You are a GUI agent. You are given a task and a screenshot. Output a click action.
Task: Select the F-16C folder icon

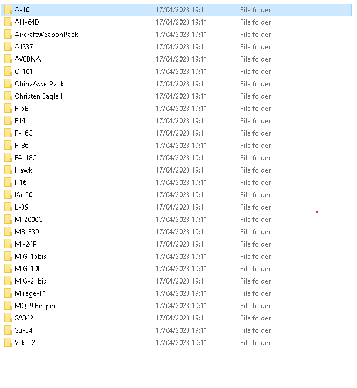8,133
